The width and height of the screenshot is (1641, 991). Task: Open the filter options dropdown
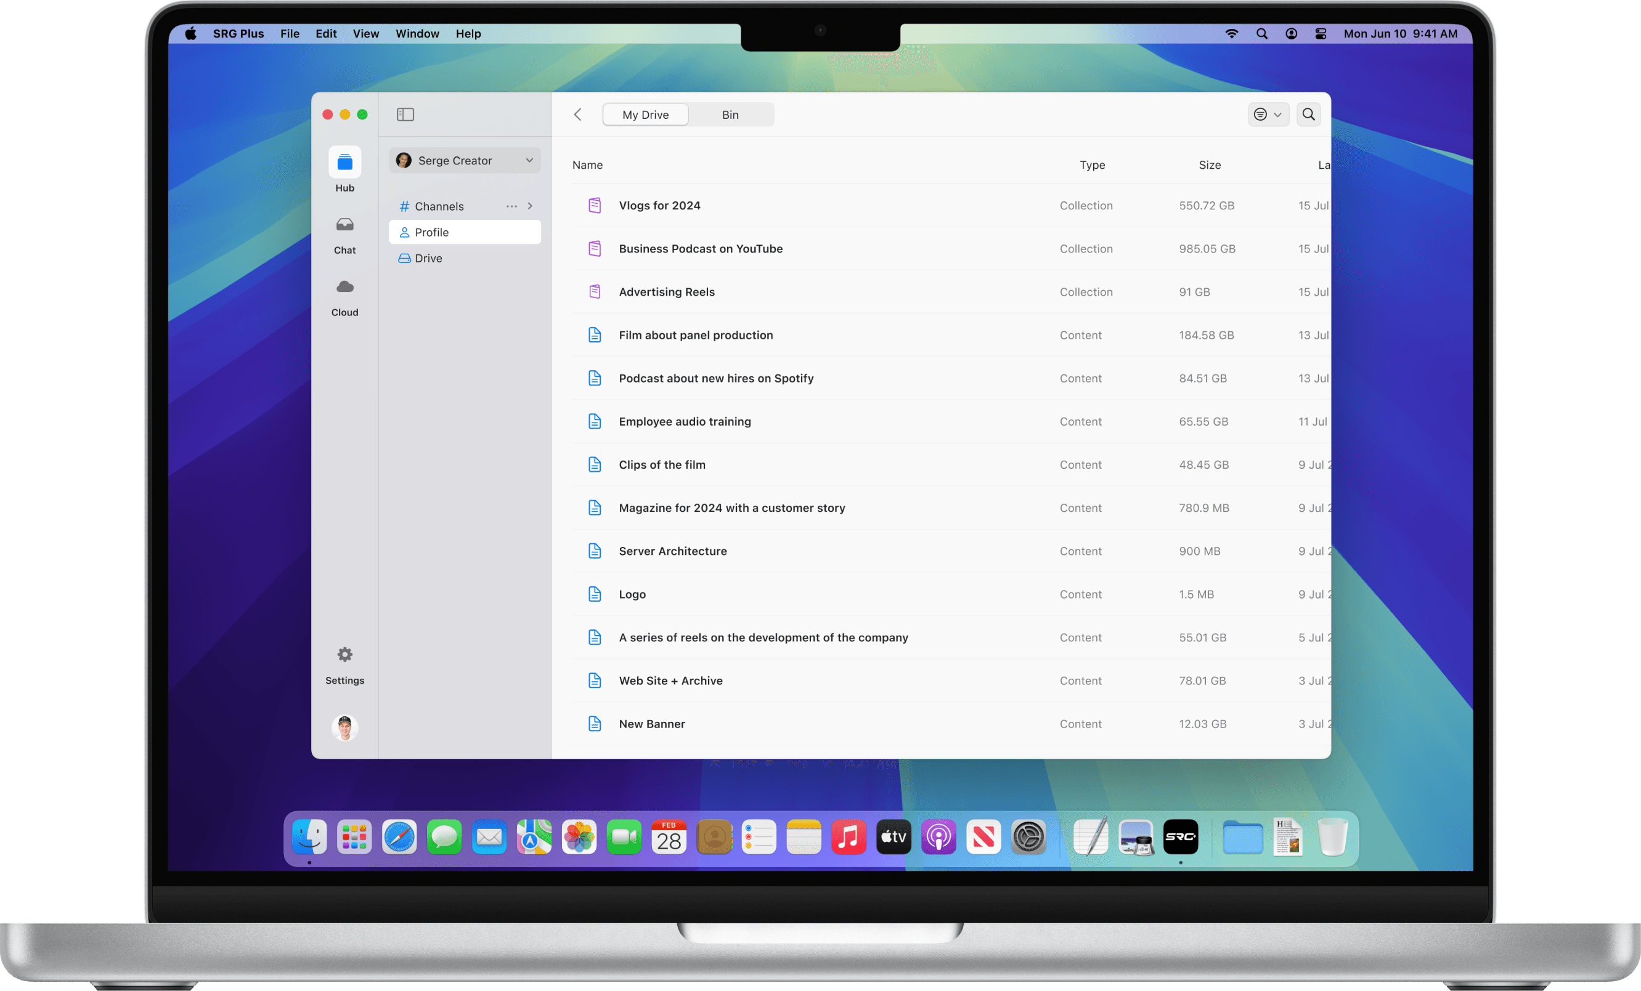(1268, 115)
